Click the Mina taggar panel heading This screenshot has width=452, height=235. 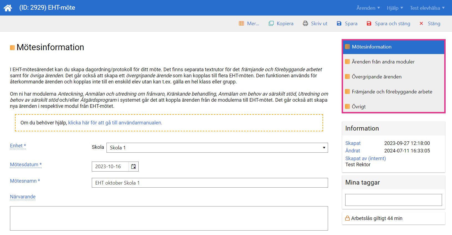click(x=362, y=182)
